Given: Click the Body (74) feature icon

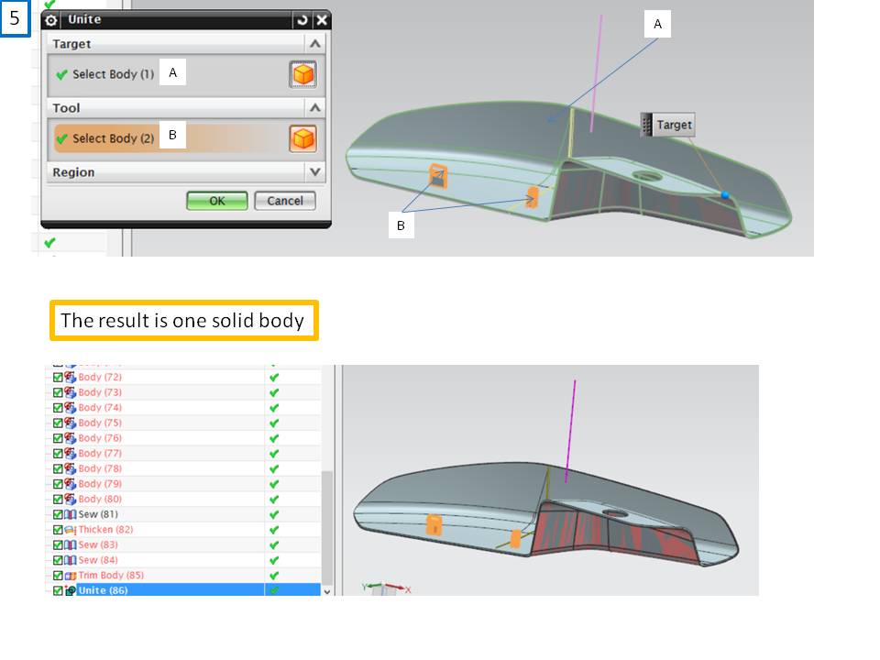Looking at the screenshot, I should point(71,407).
